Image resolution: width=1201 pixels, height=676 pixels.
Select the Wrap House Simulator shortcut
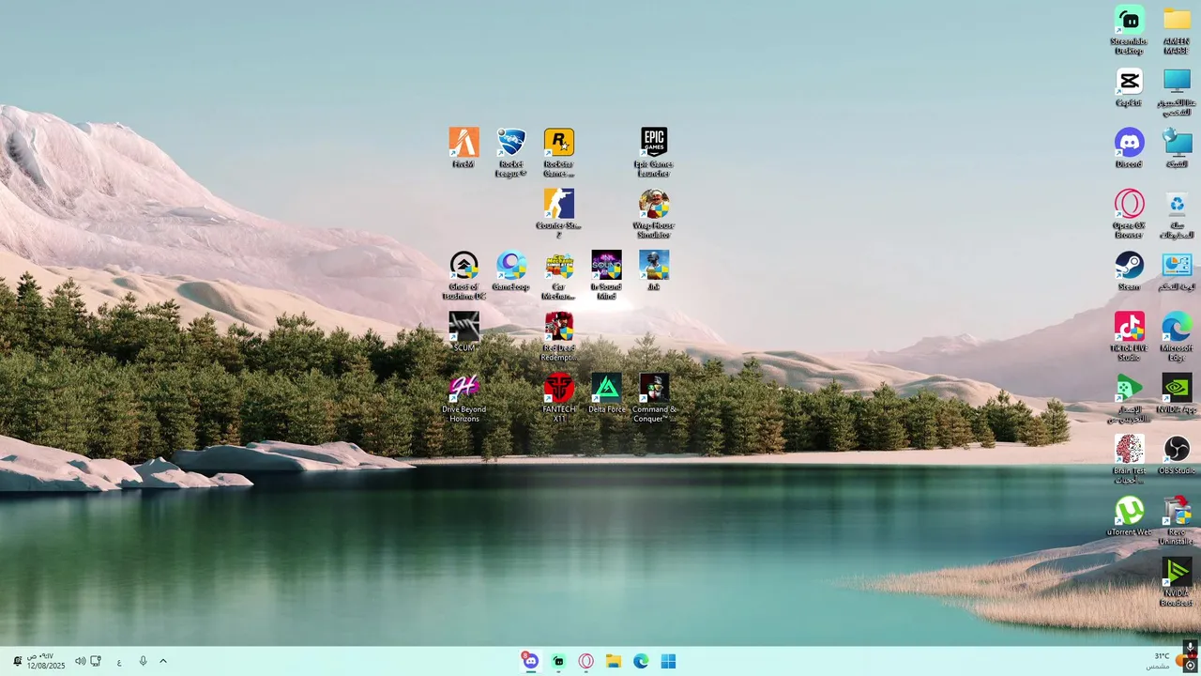coord(654,213)
